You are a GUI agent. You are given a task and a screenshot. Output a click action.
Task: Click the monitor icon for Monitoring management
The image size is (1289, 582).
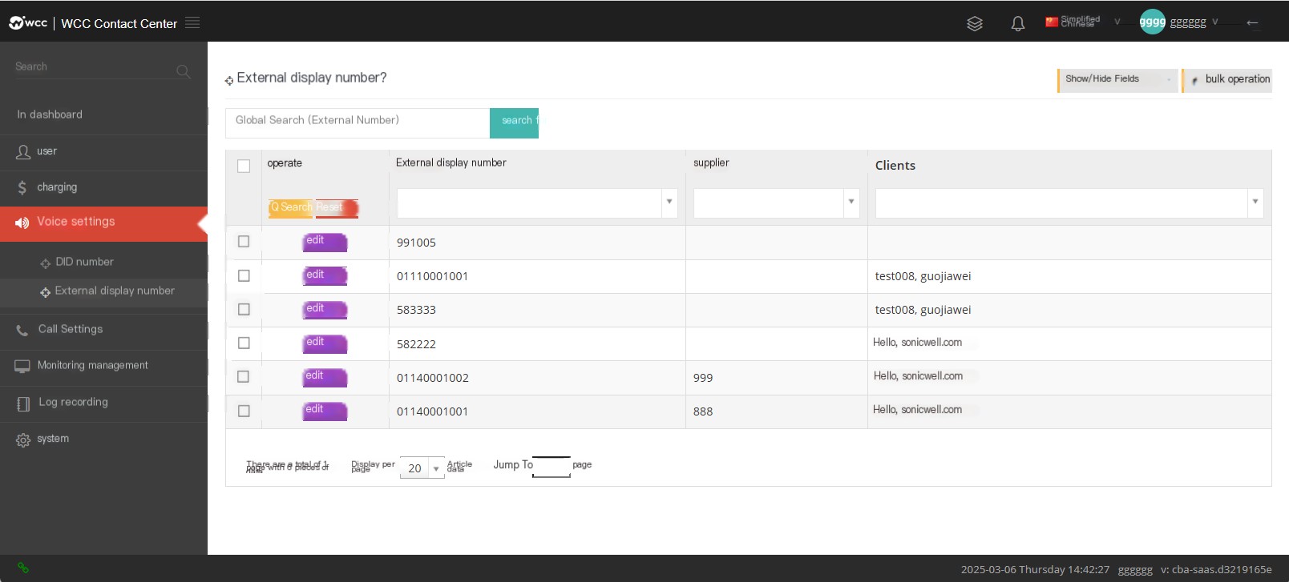point(22,366)
